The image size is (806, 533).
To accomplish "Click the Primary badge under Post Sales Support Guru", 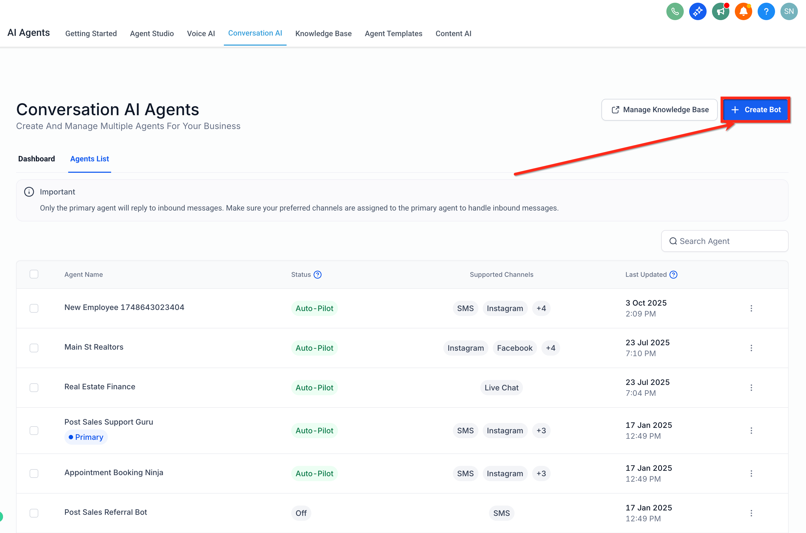I will pyautogui.click(x=86, y=437).
